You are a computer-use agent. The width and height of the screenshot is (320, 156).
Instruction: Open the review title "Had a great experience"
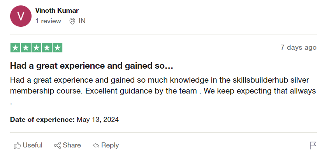[x=91, y=66]
